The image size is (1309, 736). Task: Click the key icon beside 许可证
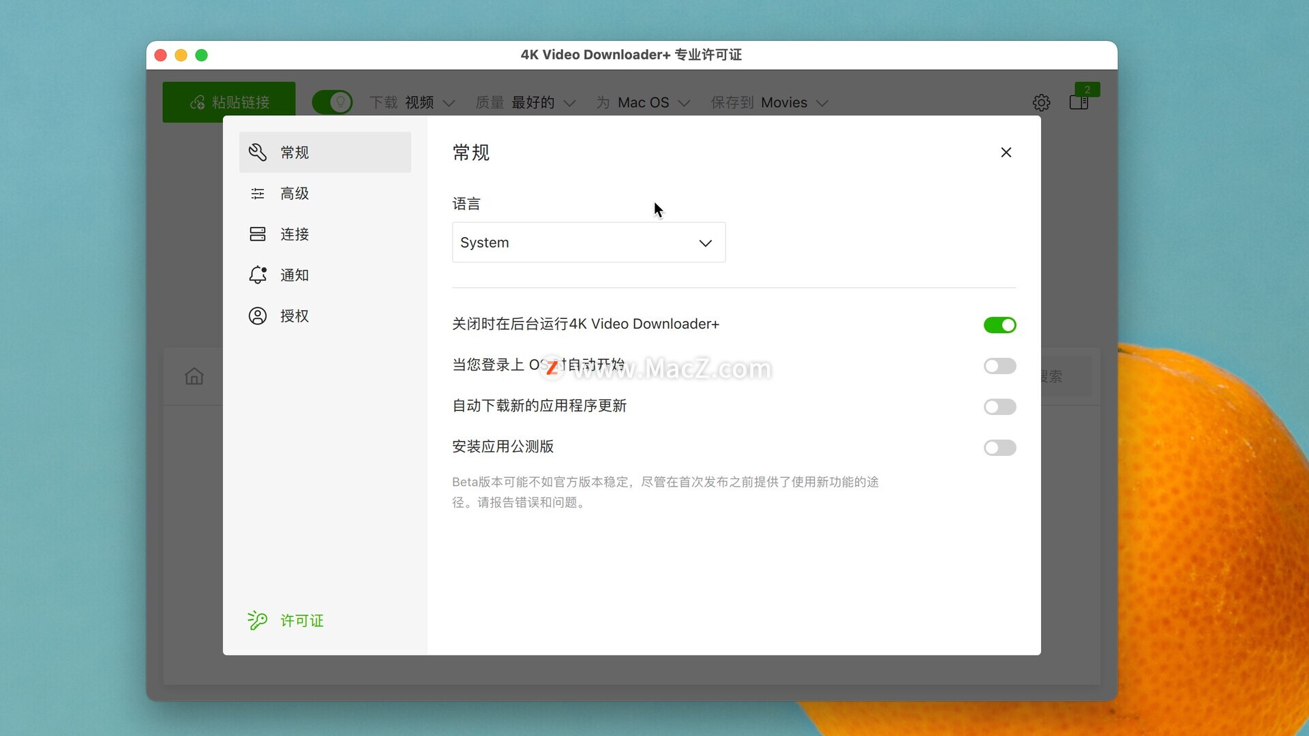point(257,619)
